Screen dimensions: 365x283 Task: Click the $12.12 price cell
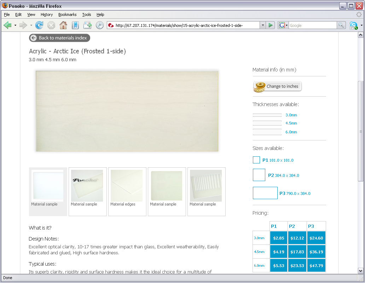click(297, 238)
